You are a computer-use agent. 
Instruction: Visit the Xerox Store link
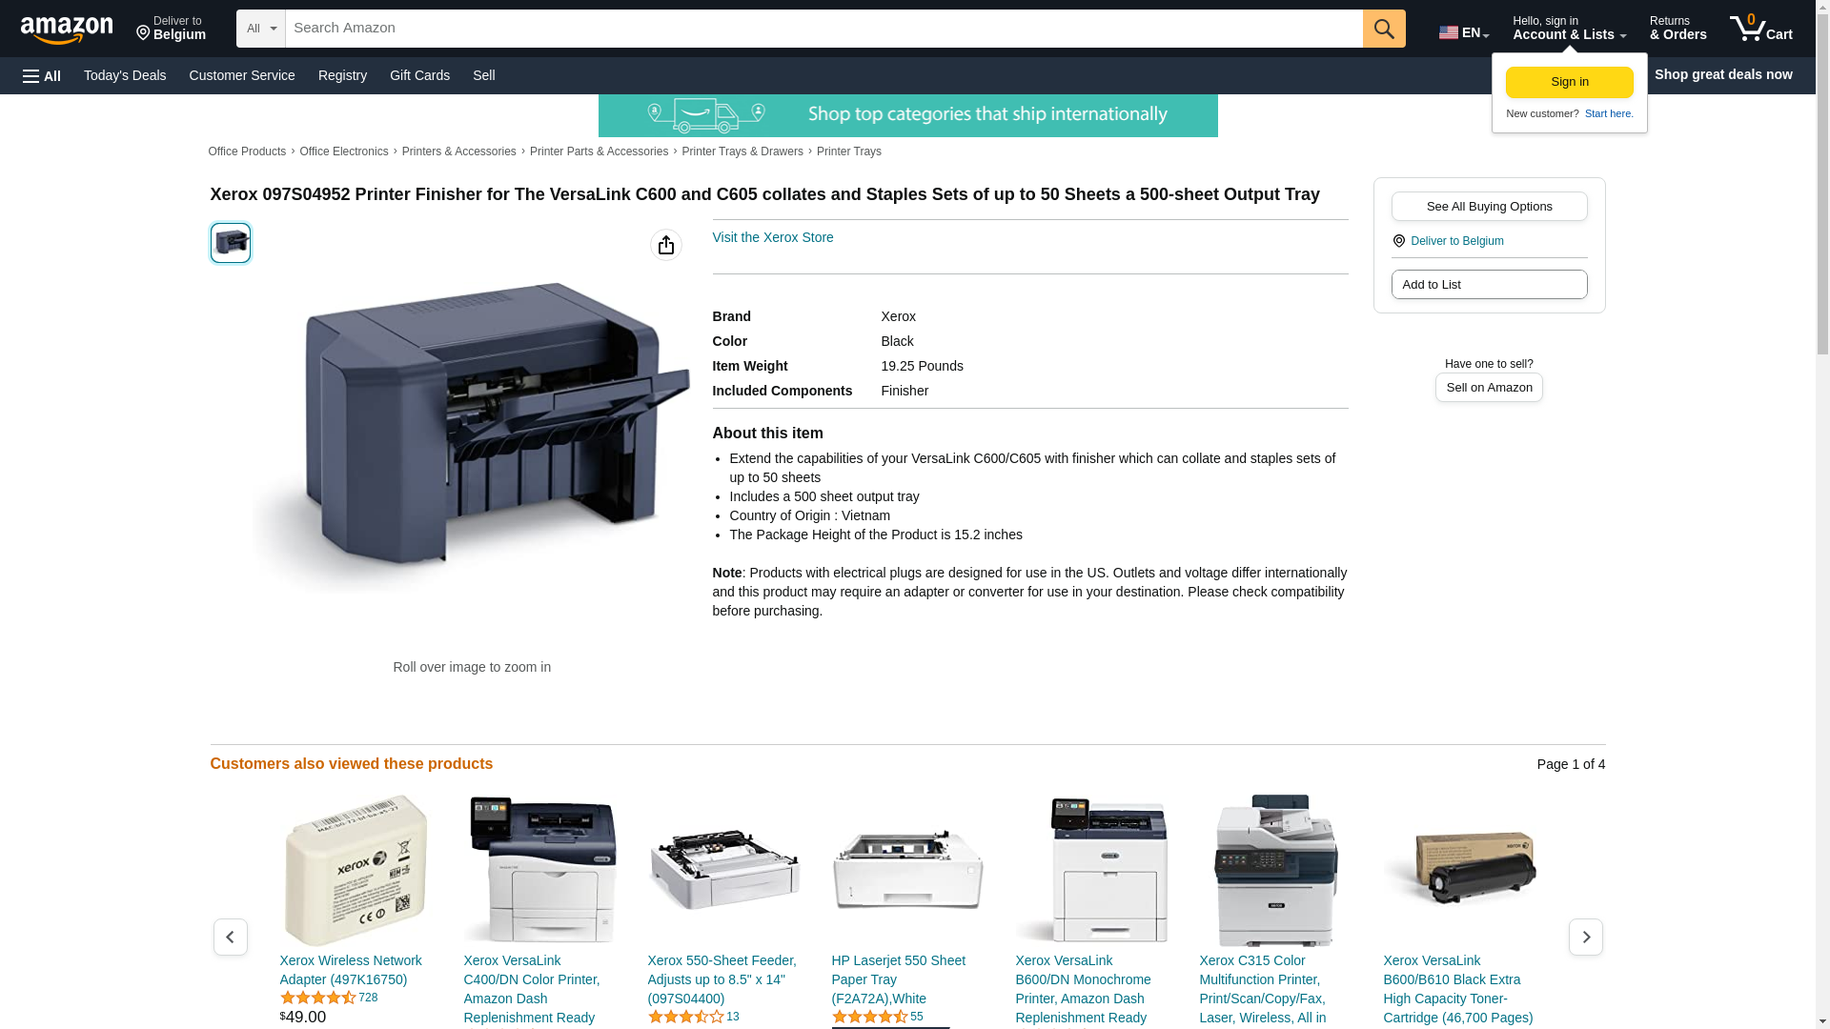click(772, 237)
